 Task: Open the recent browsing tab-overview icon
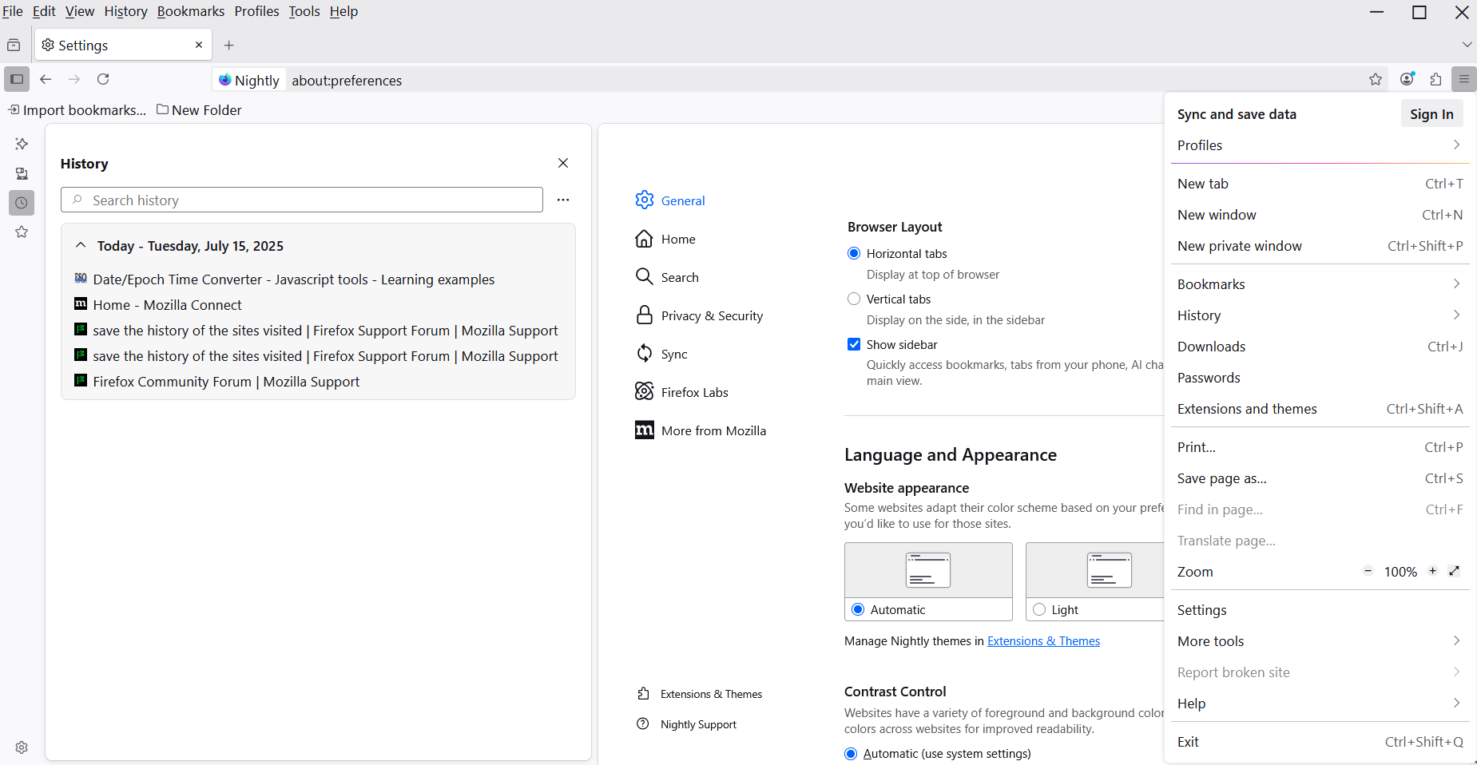tap(14, 45)
